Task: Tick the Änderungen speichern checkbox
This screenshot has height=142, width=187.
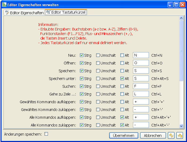Action: pyautogui.click(x=46, y=134)
